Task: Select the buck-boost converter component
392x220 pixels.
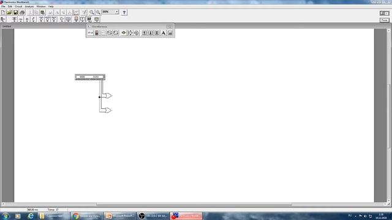Action: 157,33
